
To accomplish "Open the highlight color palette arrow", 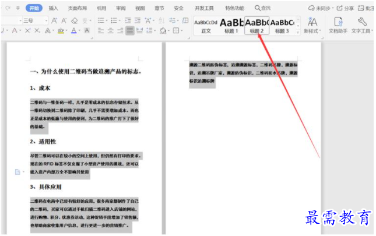I will [x=66, y=31].
